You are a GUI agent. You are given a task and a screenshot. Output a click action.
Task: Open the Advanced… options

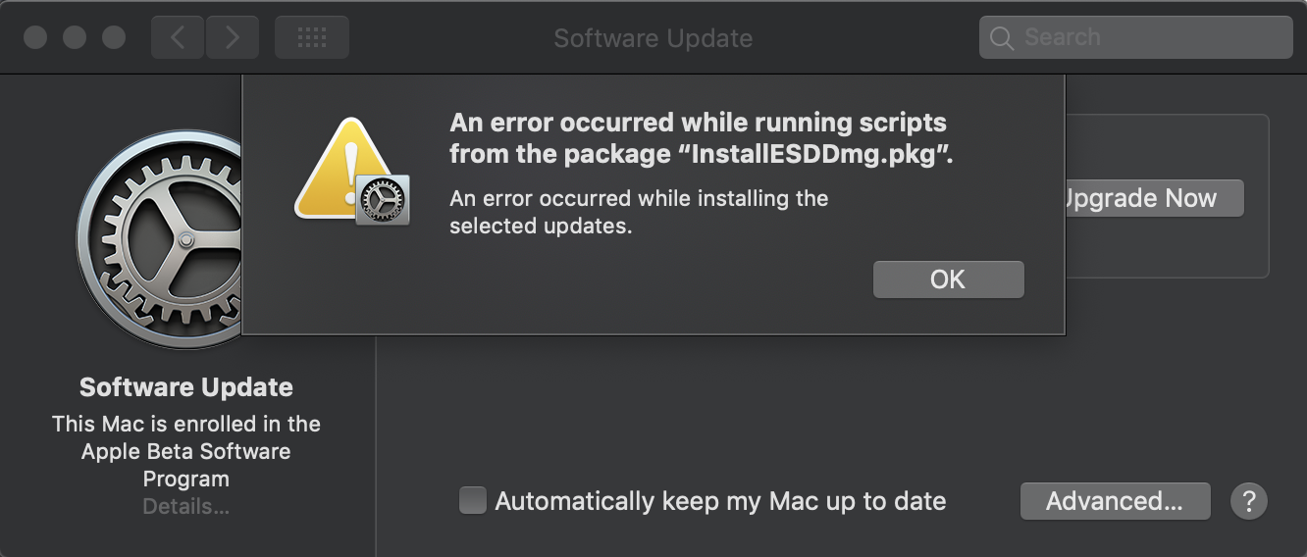pos(1115,501)
